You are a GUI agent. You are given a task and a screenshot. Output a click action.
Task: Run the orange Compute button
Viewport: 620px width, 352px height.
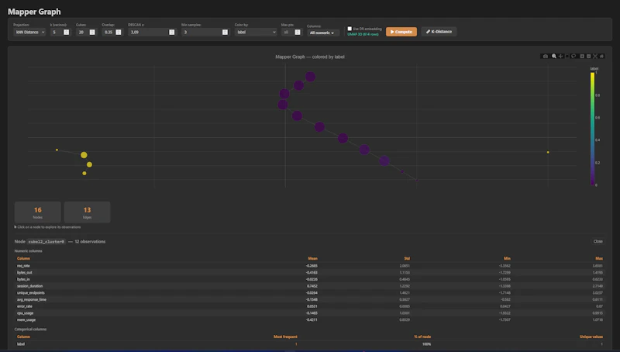click(401, 32)
